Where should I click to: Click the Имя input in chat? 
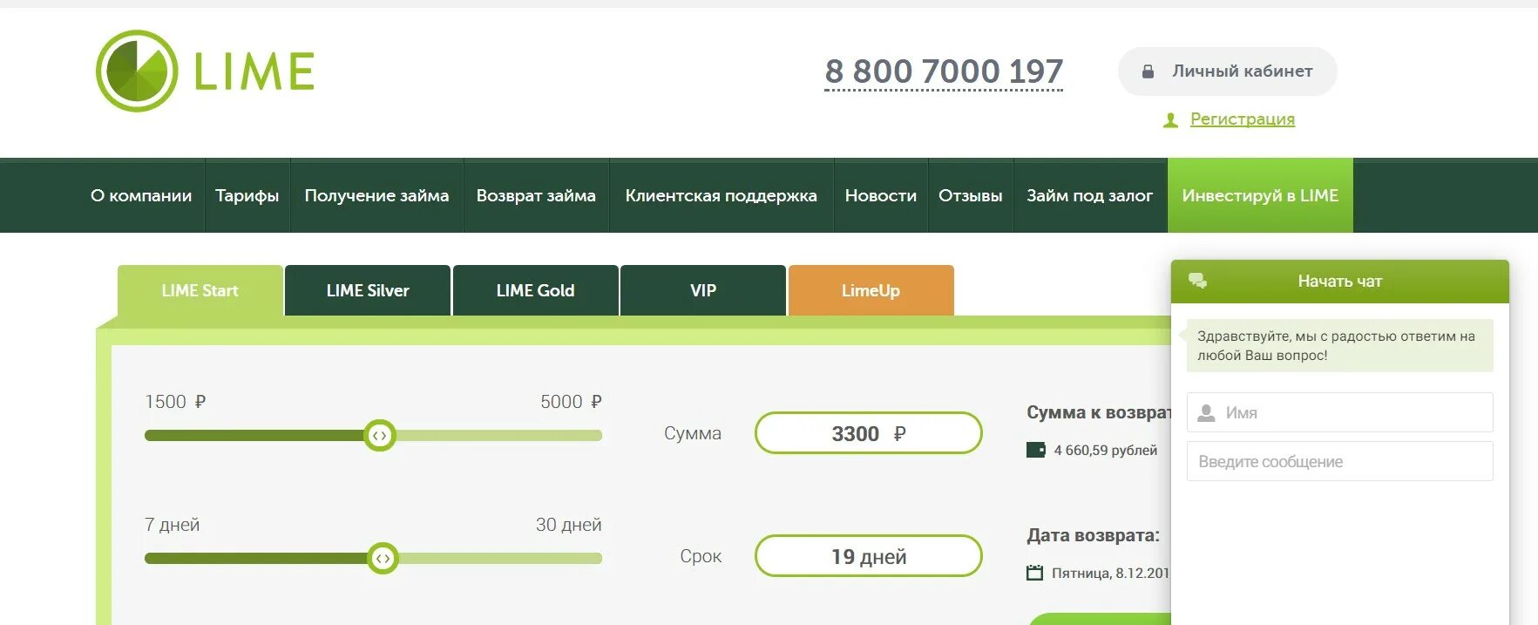(1339, 412)
